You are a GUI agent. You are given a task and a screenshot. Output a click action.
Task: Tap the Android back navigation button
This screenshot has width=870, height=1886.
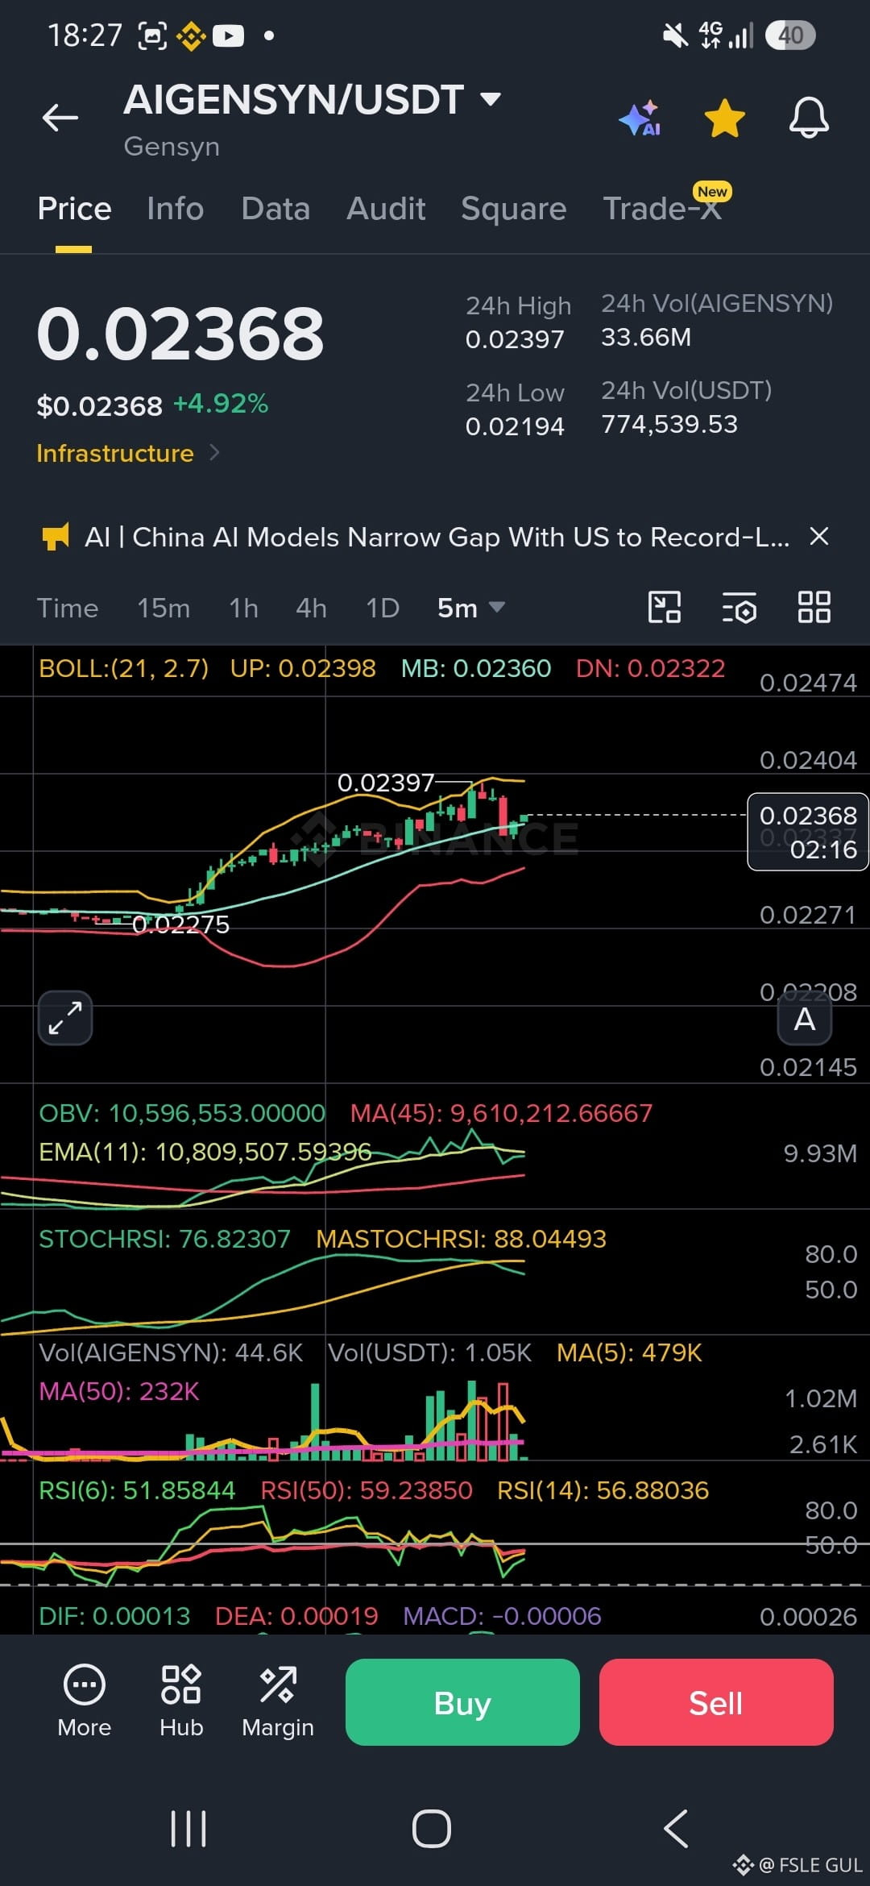point(676,1829)
